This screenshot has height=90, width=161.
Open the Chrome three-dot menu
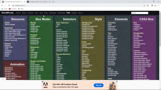click(x=159, y=5)
